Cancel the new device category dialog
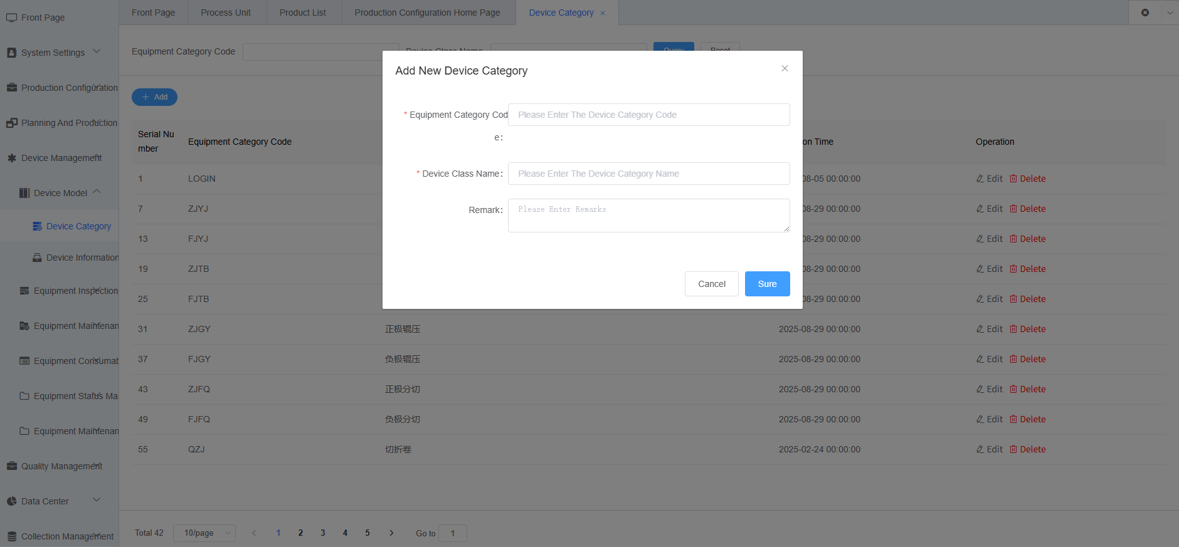This screenshot has width=1179, height=547. (x=711, y=284)
